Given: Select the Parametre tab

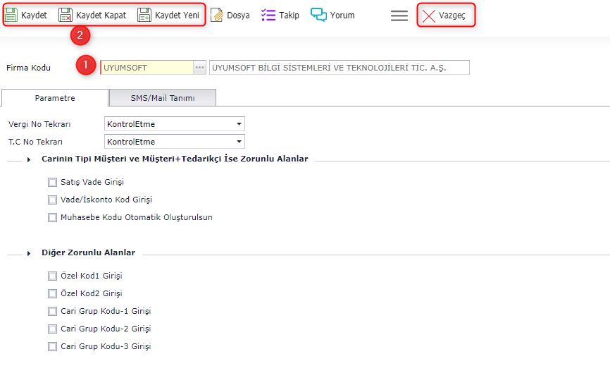Looking at the screenshot, I should (x=55, y=98).
